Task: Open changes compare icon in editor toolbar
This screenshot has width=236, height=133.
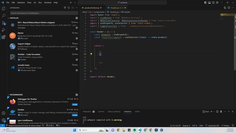Action: coord(225,8)
